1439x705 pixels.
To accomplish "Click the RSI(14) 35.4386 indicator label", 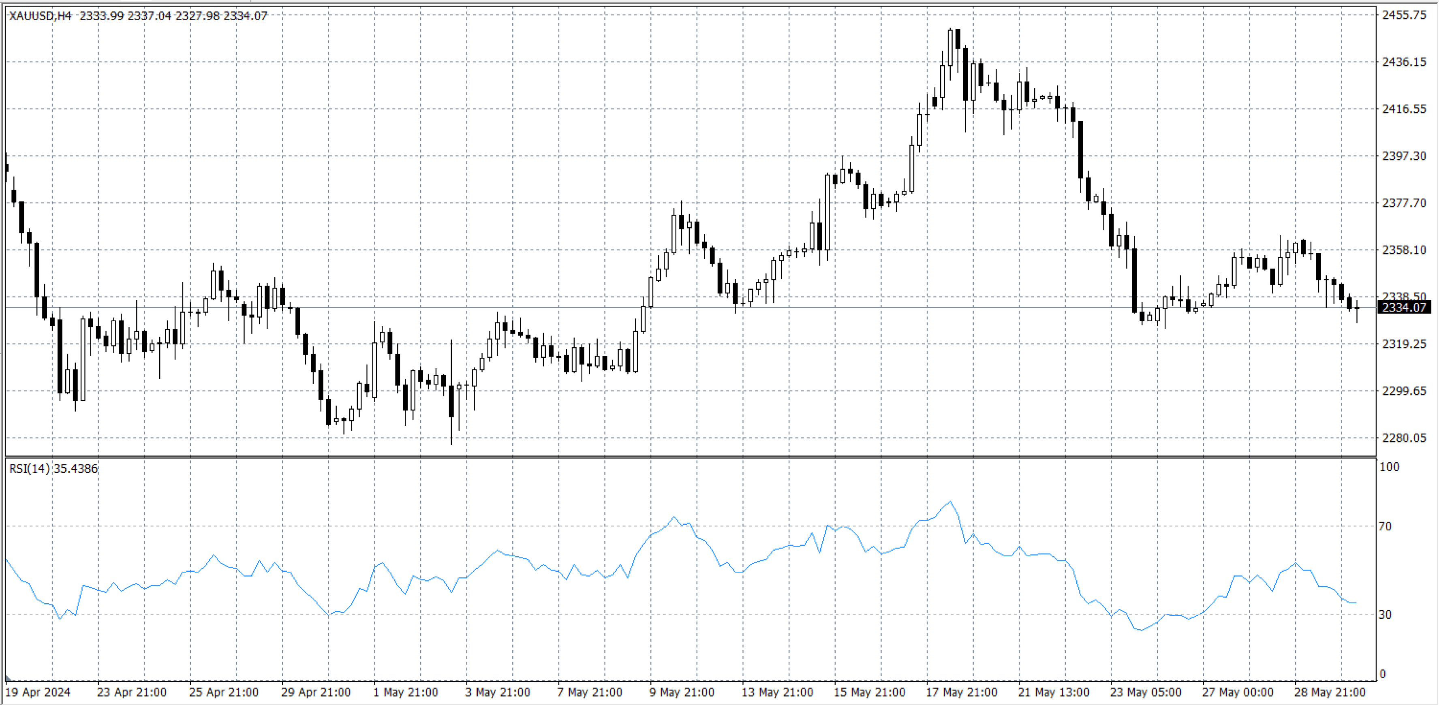I will (x=53, y=469).
